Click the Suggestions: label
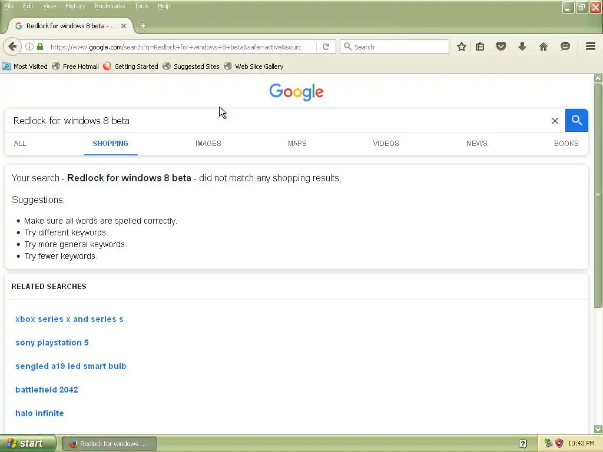 38,200
